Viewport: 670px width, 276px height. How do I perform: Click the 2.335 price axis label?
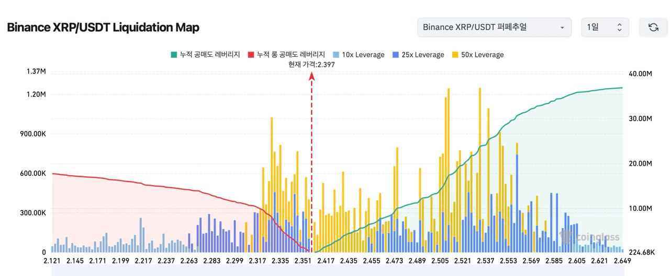point(280,261)
